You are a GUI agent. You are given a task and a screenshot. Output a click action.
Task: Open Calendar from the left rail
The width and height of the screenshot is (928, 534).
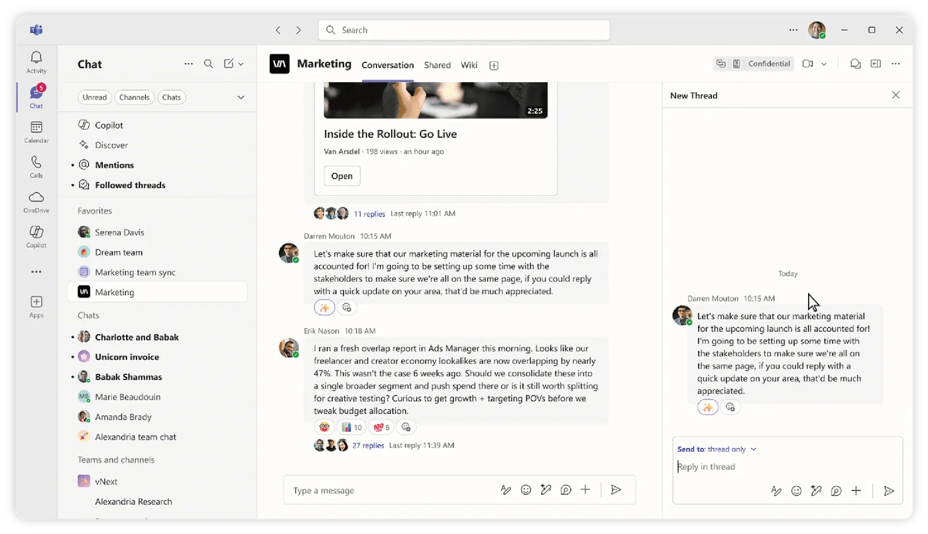tap(36, 131)
